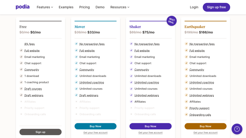Click check icon beside 1 download in Free
The height and width of the screenshot is (138, 246).
pos(21,76)
